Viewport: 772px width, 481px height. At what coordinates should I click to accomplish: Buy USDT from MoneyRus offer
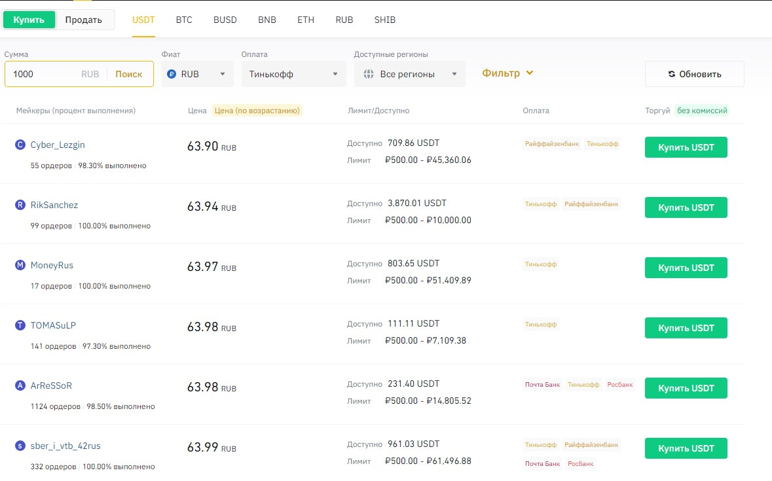click(686, 268)
